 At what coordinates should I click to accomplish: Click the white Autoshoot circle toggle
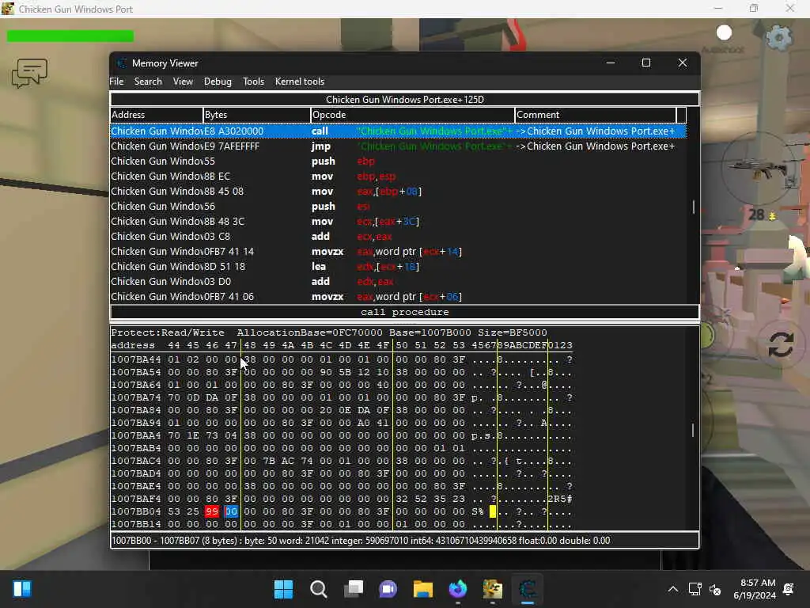[x=725, y=33]
